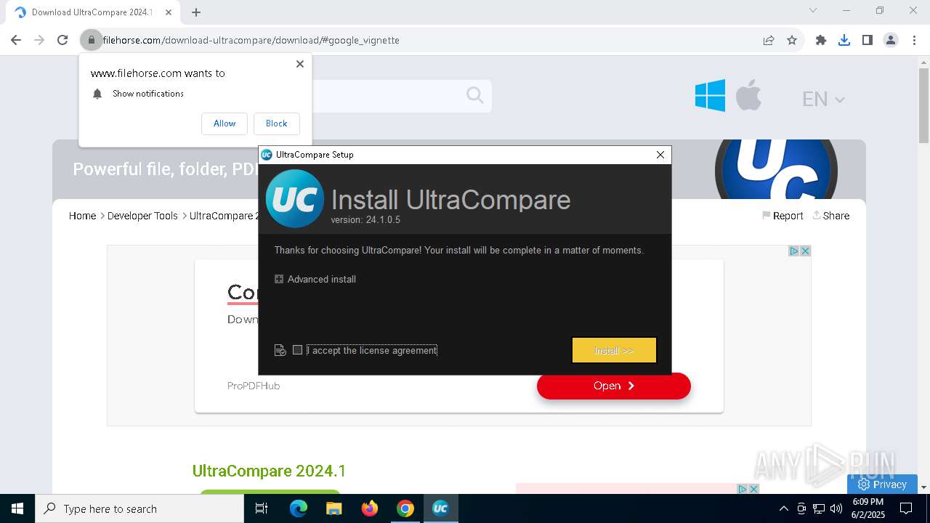Click the page vertical scrollbar

[x=923, y=105]
